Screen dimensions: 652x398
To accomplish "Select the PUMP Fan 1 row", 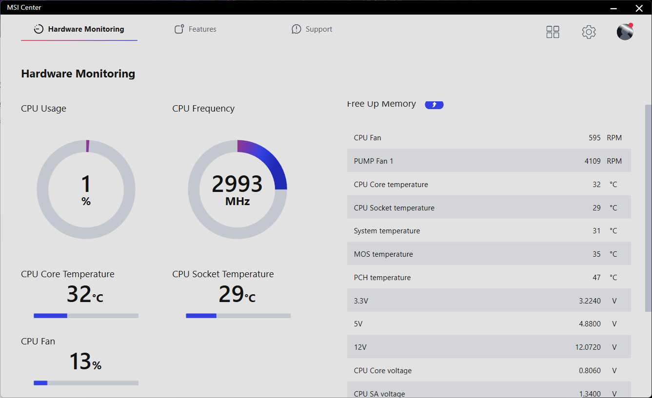I will tap(489, 161).
